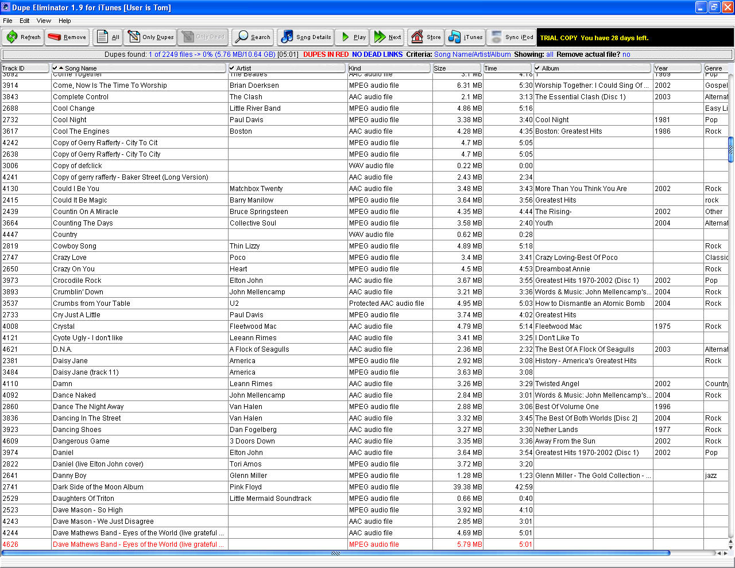Open the File menu
The height and width of the screenshot is (568, 735).
click(7, 21)
